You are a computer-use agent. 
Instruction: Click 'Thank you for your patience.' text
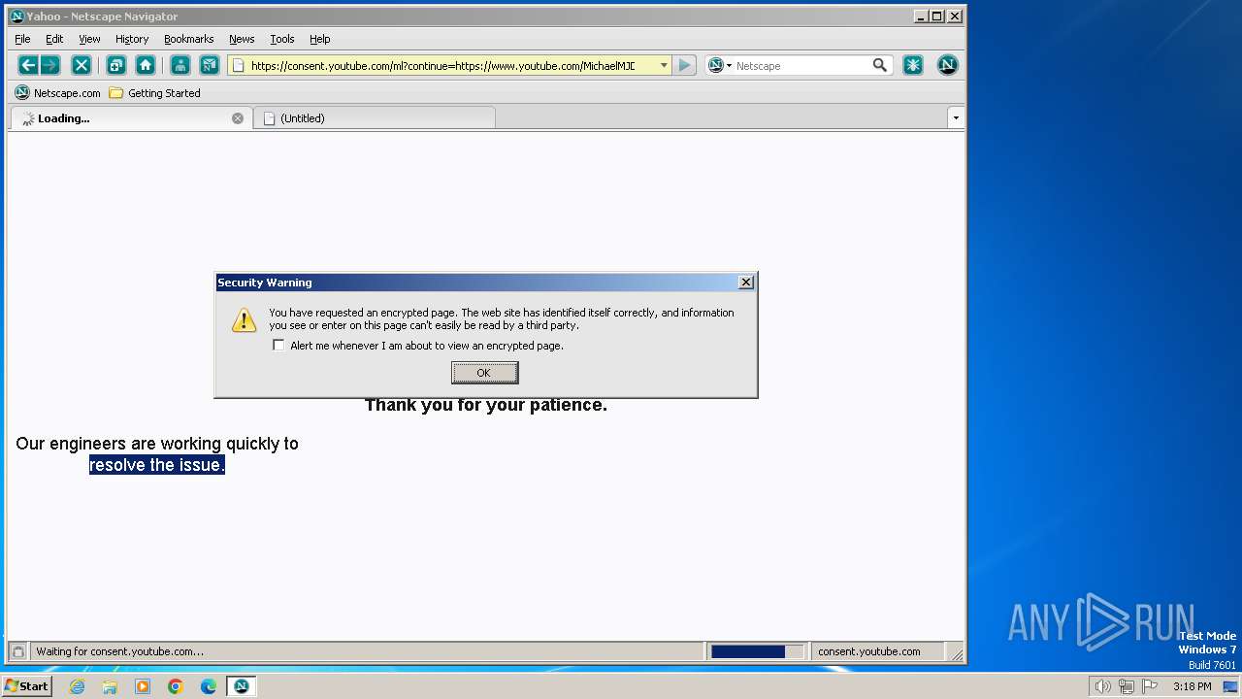tap(486, 406)
